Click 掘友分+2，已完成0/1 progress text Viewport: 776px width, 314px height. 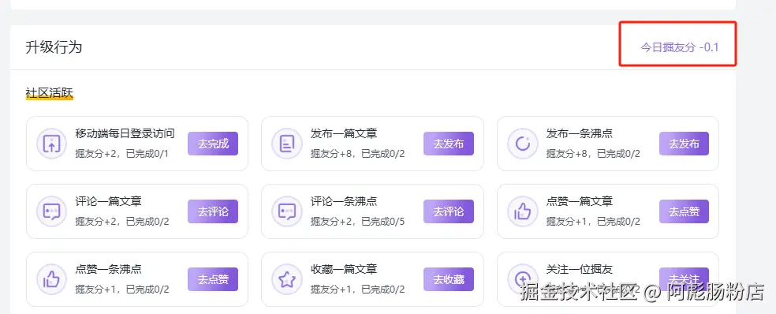(x=122, y=154)
